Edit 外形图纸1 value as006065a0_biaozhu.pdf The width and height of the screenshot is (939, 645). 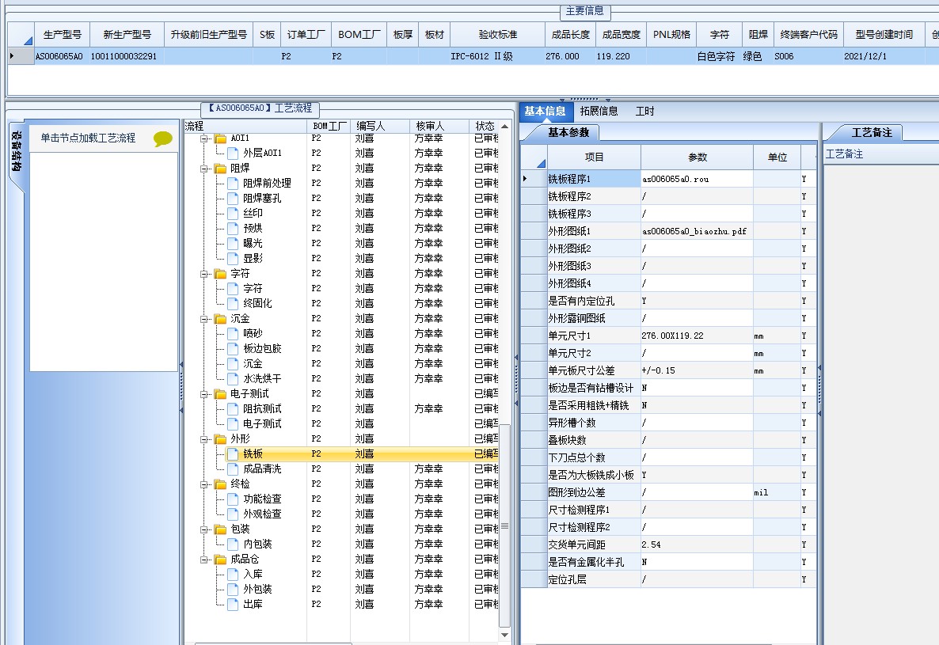pos(697,231)
